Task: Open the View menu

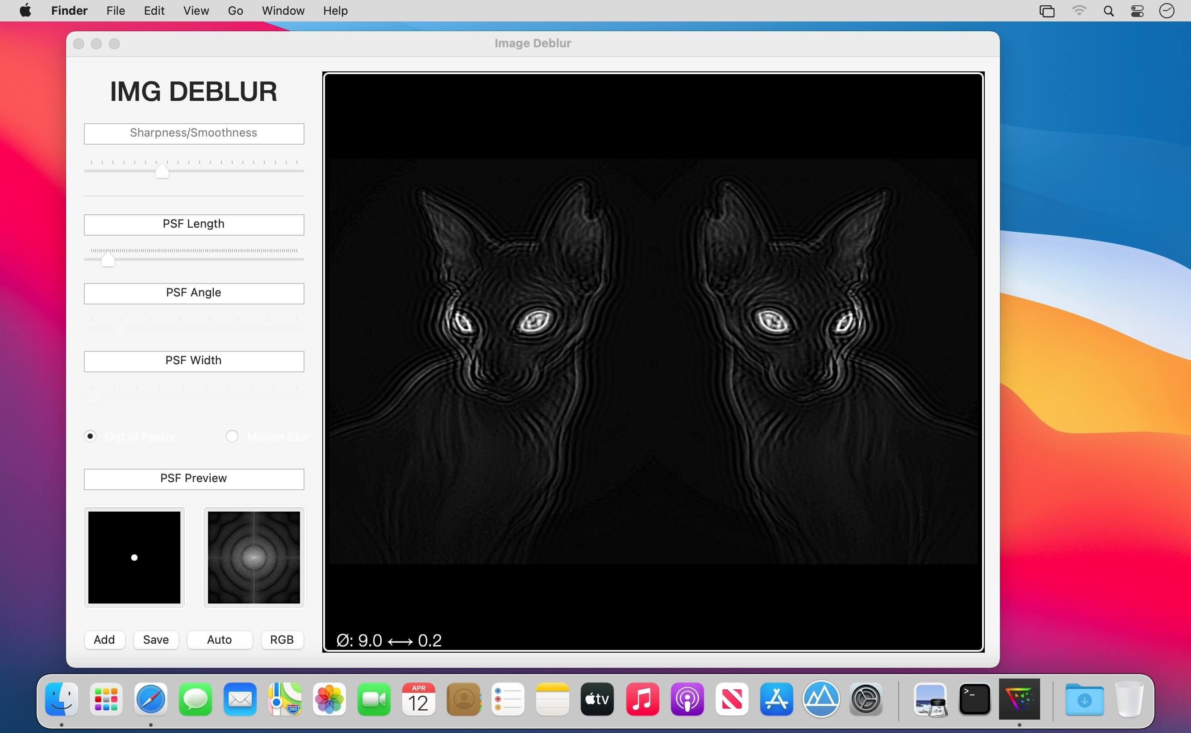Action: point(196,11)
